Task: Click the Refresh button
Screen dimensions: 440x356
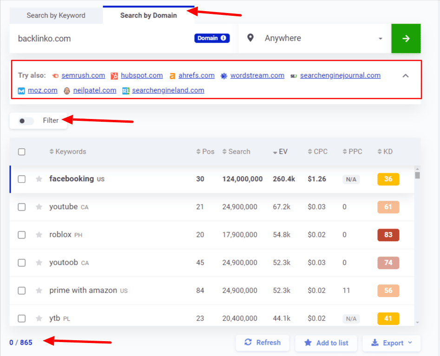Action: click(x=263, y=343)
